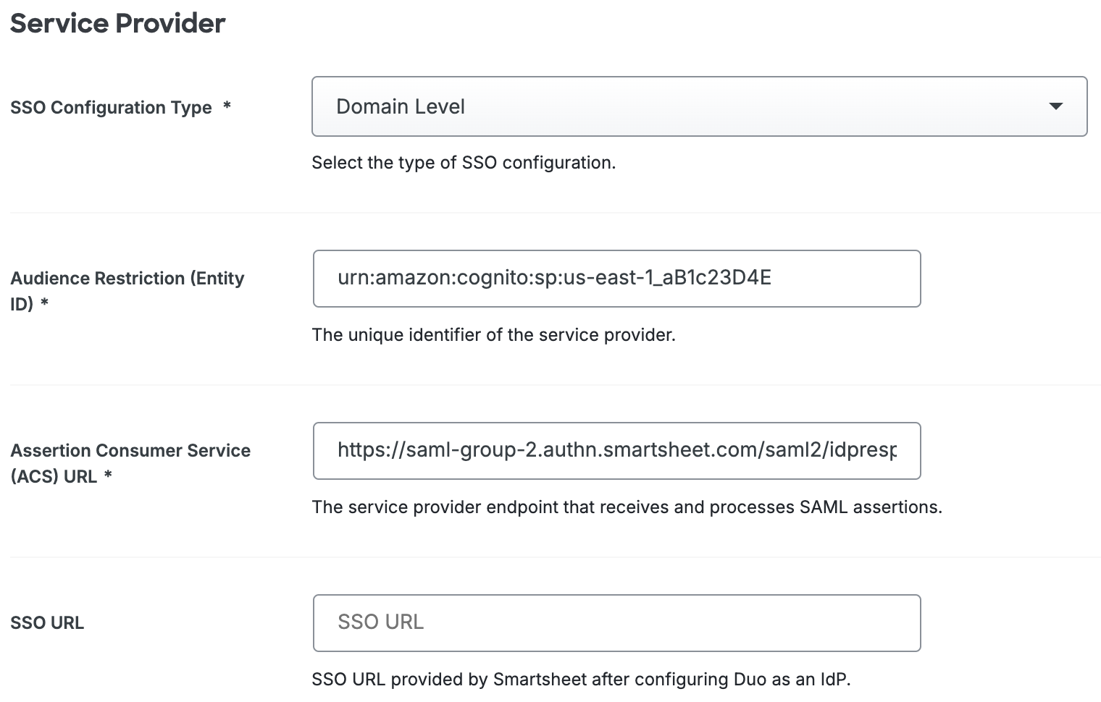Click the Service Provider section heading
Image resolution: width=1101 pixels, height=702 pixels.
click(117, 23)
